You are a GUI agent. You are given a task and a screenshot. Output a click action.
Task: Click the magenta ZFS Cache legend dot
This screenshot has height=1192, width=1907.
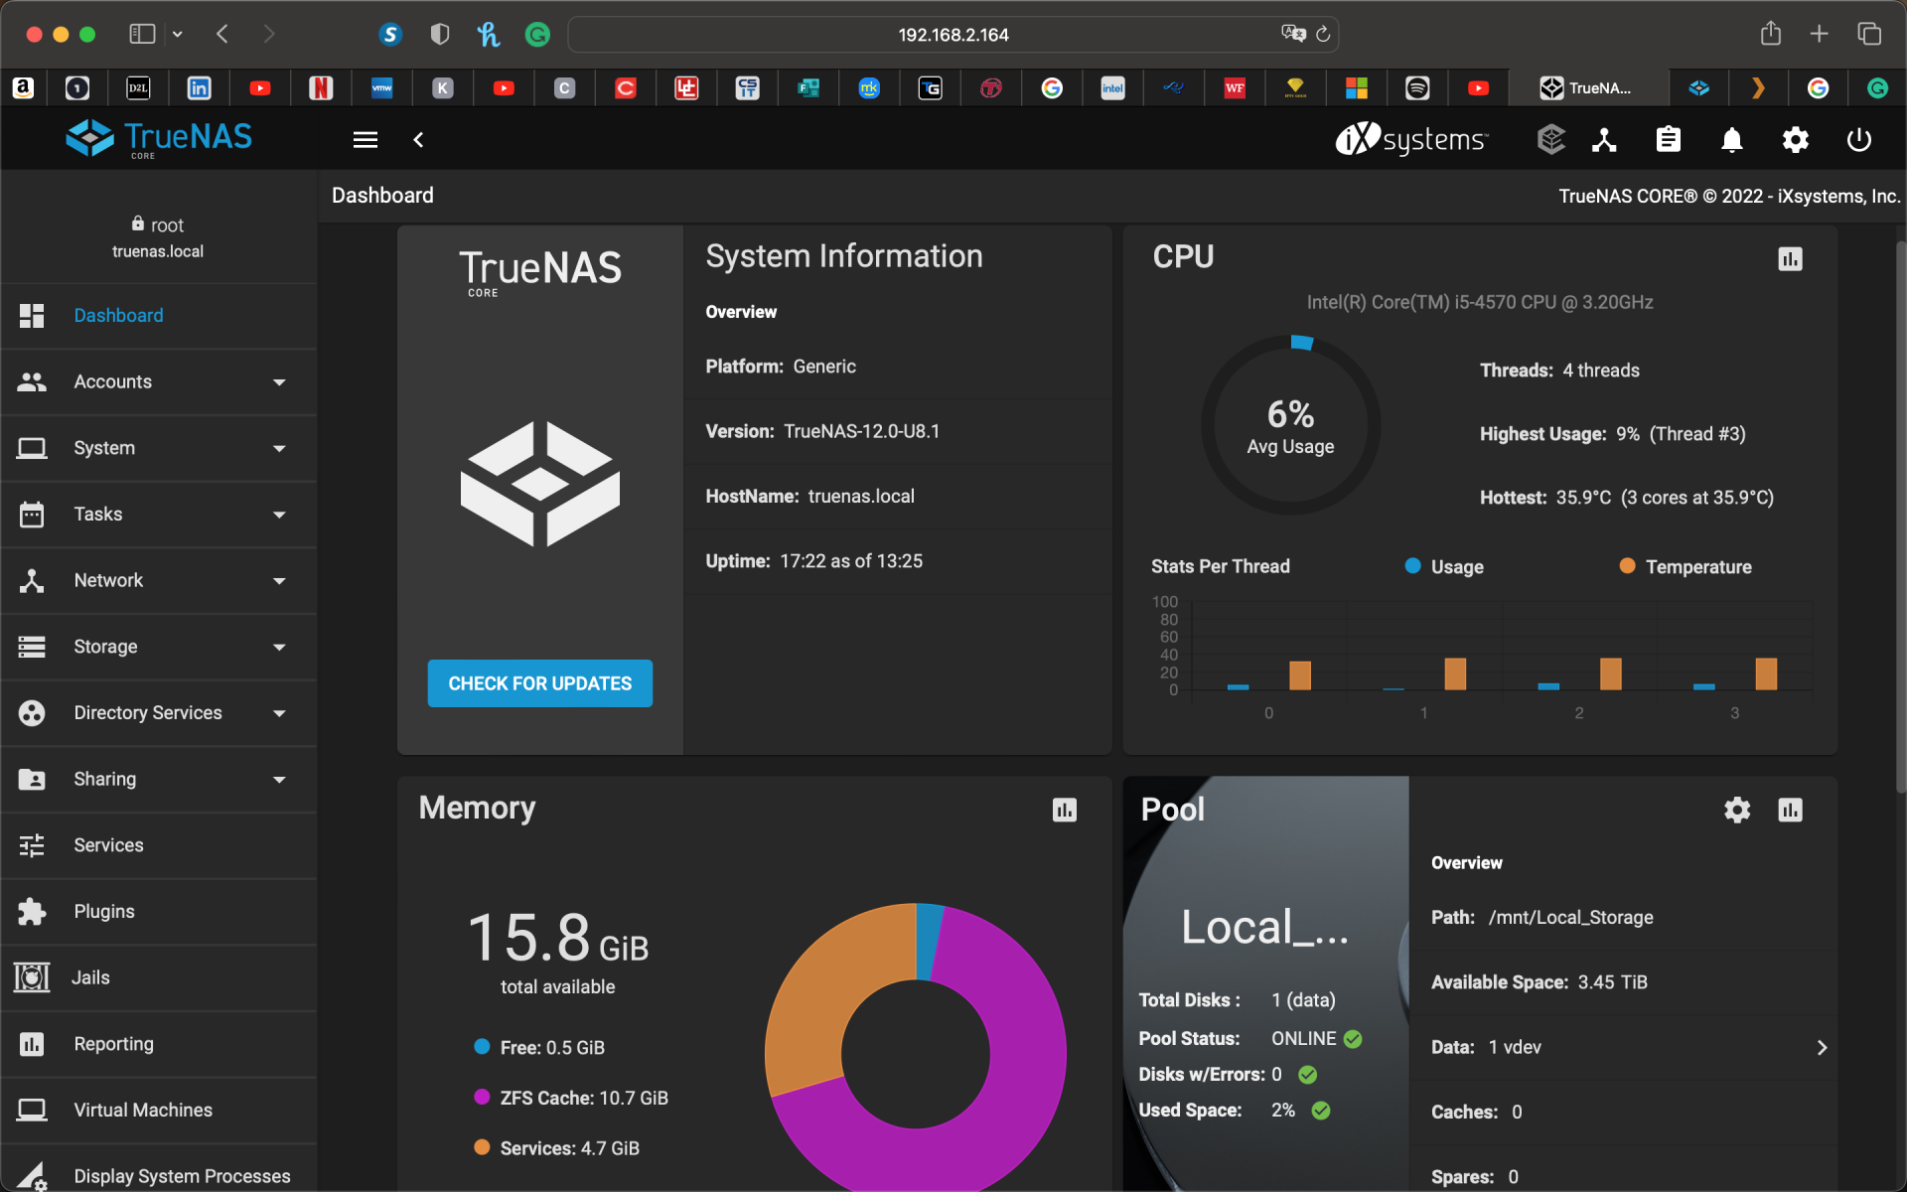coord(482,1097)
